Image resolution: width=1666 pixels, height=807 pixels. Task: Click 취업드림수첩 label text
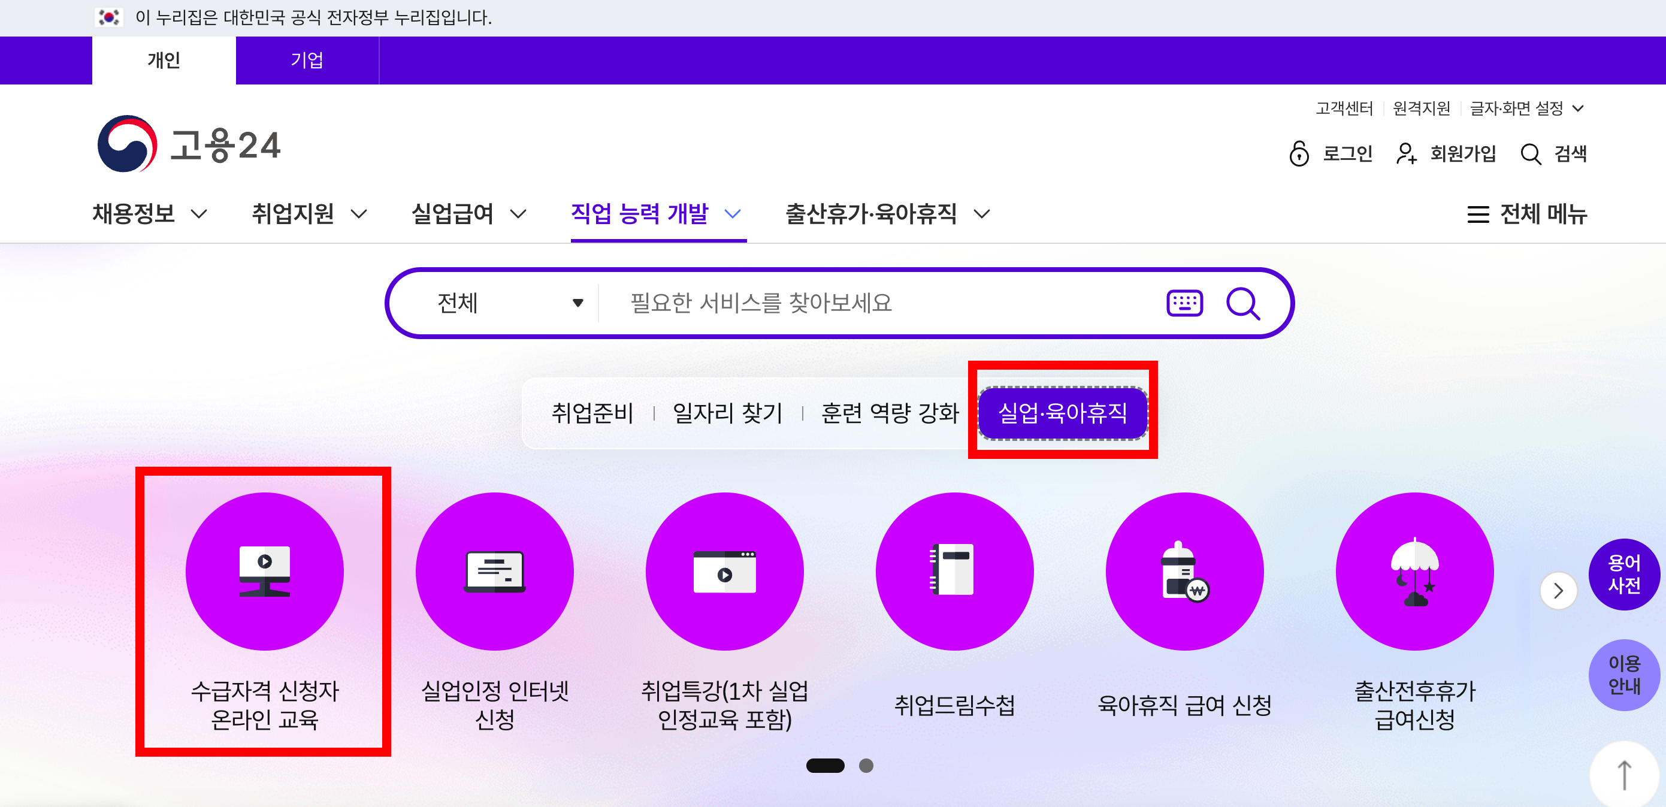click(x=954, y=705)
